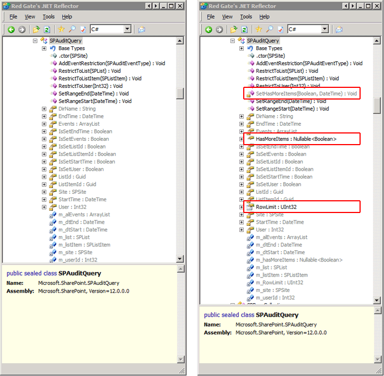This screenshot has height=376, width=384.
Task: Click SPAuditQuery class name in right description pane
Action: pyautogui.click(x=277, y=315)
